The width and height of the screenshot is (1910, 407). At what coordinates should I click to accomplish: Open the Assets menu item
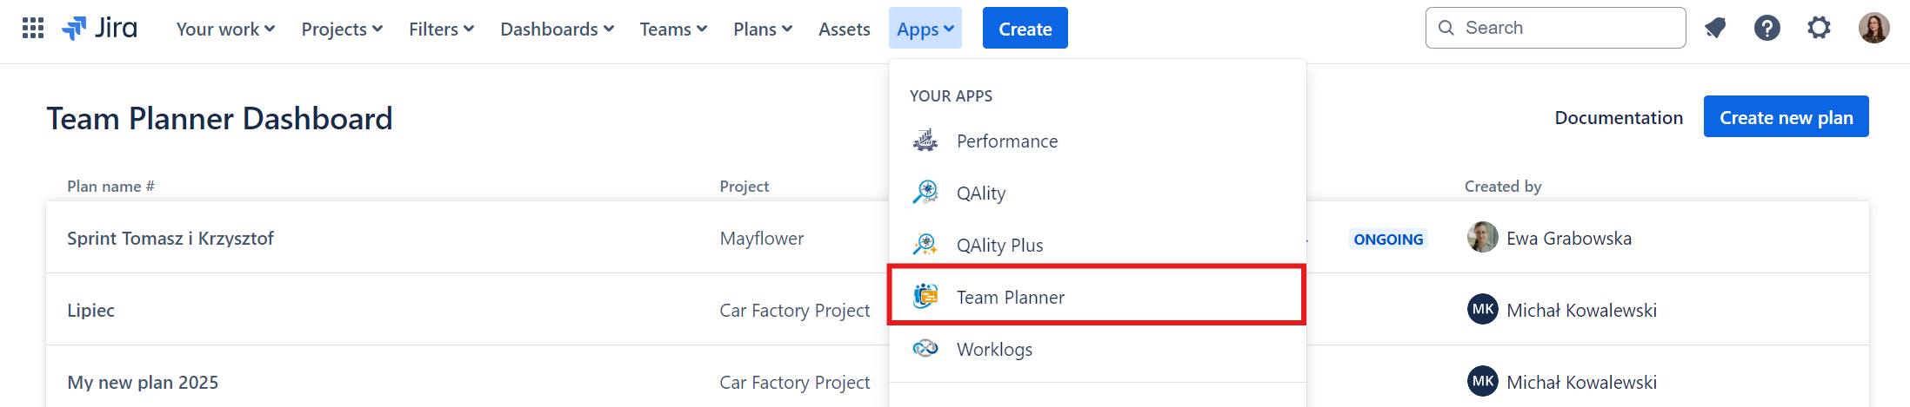coord(844,29)
